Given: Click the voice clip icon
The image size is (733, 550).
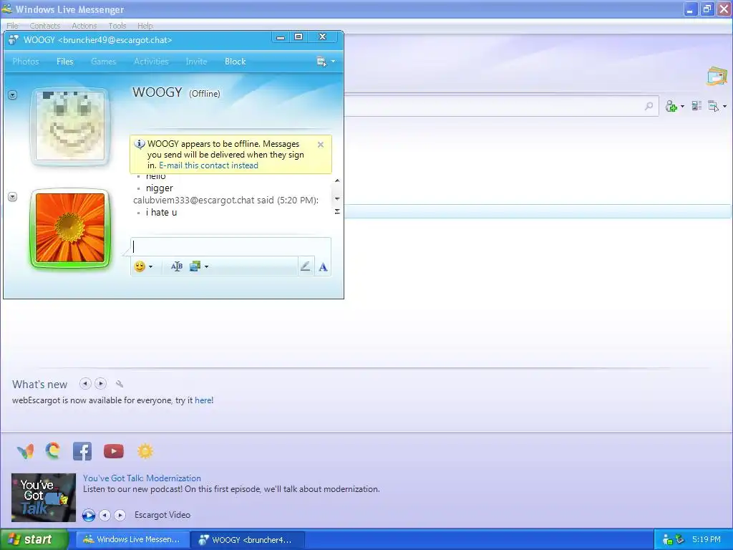Looking at the screenshot, I should click(x=177, y=266).
